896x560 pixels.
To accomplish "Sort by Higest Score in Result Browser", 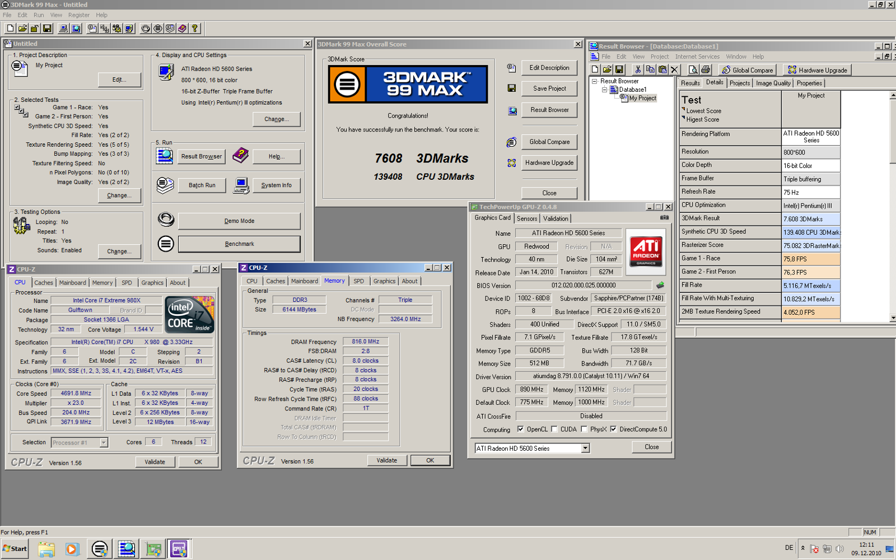I will (x=702, y=119).
